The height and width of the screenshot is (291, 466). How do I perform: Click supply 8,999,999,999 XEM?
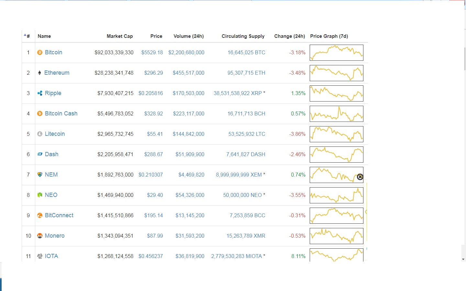point(239,175)
